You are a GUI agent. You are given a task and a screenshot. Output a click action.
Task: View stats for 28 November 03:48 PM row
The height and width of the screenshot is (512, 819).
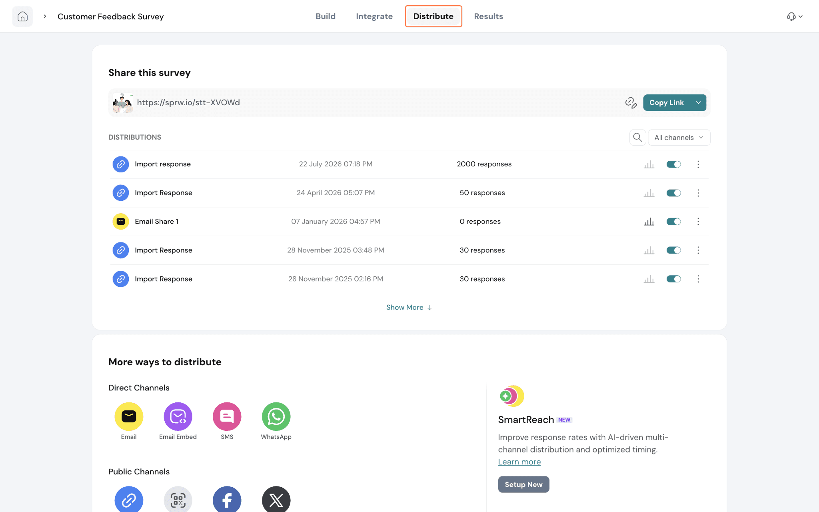click(649, 250)
